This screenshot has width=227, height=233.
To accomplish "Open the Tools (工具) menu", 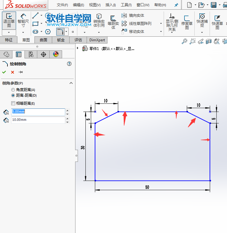I will 126,5.
